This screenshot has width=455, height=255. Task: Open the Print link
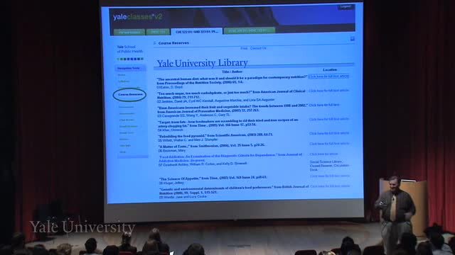244,48
